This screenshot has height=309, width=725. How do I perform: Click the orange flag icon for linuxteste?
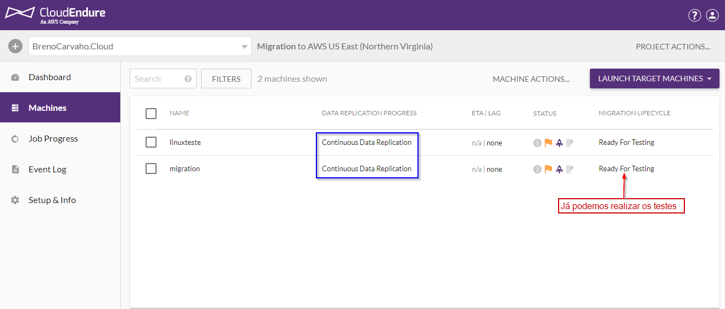(548, 143)
